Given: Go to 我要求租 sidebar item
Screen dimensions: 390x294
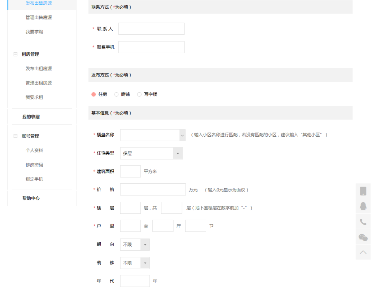Looking at the screenshot, I should pyautogui.click(x=34, y=97).
